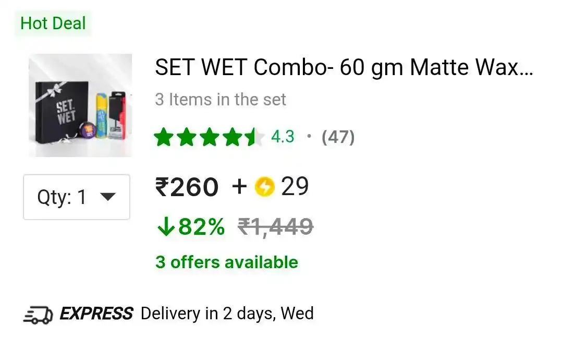Open the Qty: 1 quantity dropdown
The height and width of the screenshot is (349, 563).
[x=77, y=197]
